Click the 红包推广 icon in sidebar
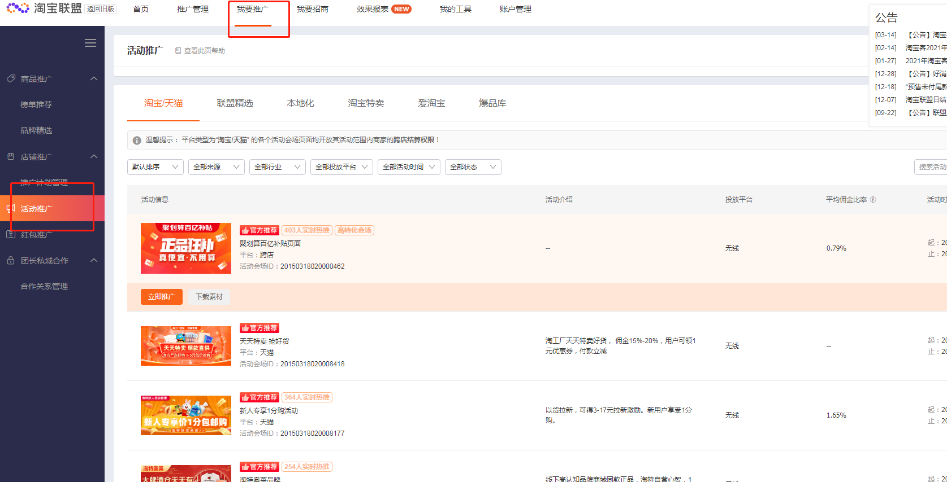This screenshot has width=947, height=482. pyautogui.click(x=11, y=234)
